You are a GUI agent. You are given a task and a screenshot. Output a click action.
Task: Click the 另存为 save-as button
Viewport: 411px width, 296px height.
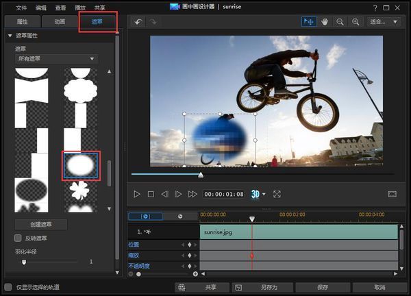(x=262, y=287)
